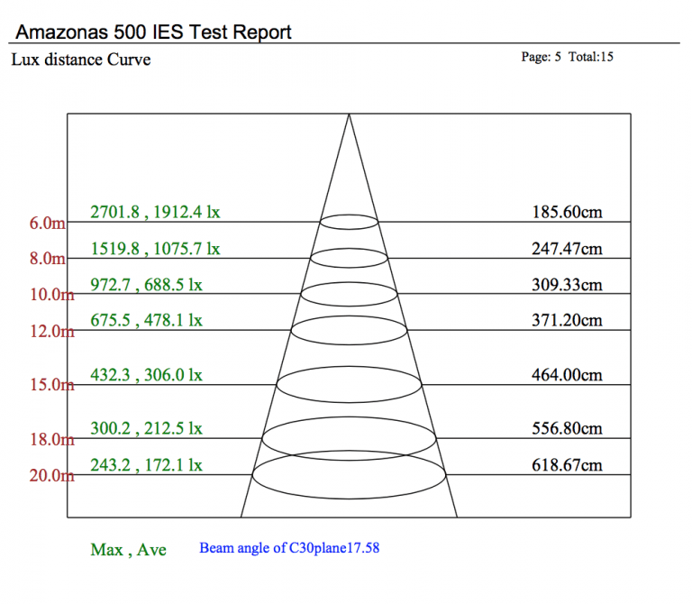Click the '464.00cm' diameter value
Viewport: 692px width, 604px height.
click(567, 375)
